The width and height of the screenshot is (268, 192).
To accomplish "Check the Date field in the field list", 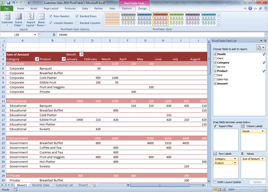I will coord(215,75).
